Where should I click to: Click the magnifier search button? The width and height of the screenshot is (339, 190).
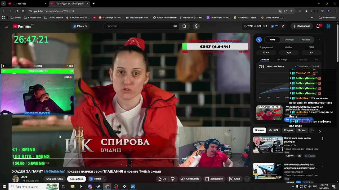(x=184, y=26)
